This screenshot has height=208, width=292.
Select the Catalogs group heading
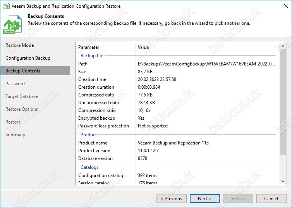pos(89,167)
